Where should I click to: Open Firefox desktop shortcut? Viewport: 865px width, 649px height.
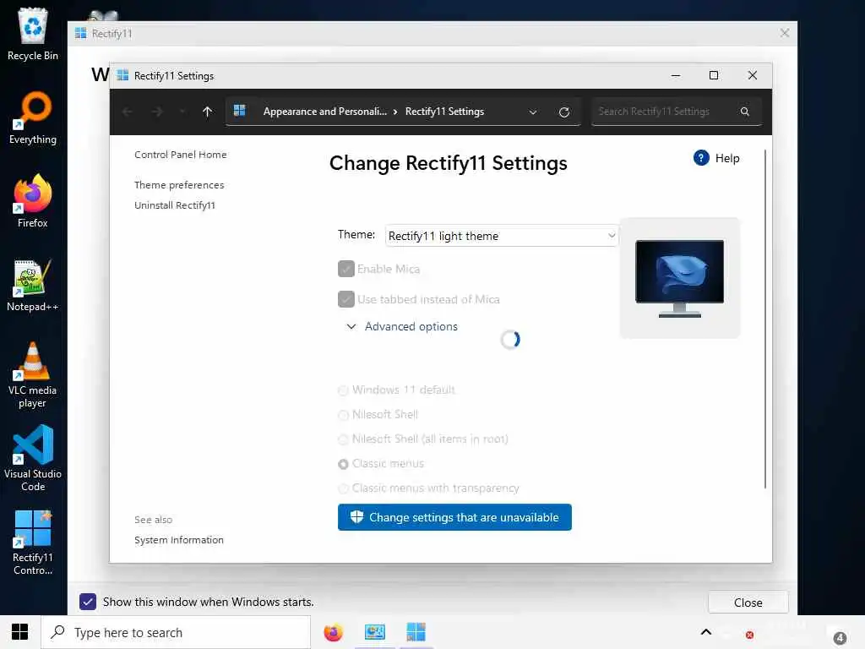point(33,201)
